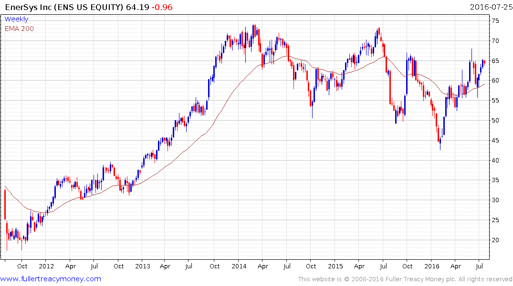
Task: Click the 20 price axis label
Action: tap(495, 240)
